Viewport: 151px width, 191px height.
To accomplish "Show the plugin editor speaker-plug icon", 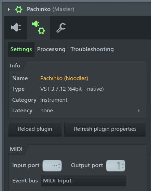I will (x=16, y=27).
